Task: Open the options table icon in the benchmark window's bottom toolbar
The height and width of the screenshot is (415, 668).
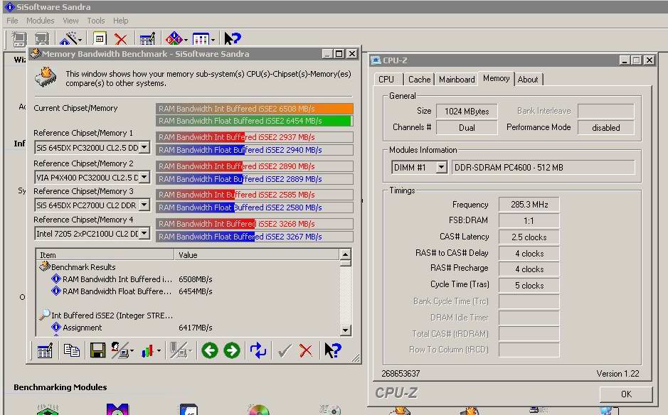Action: [45, 351]
